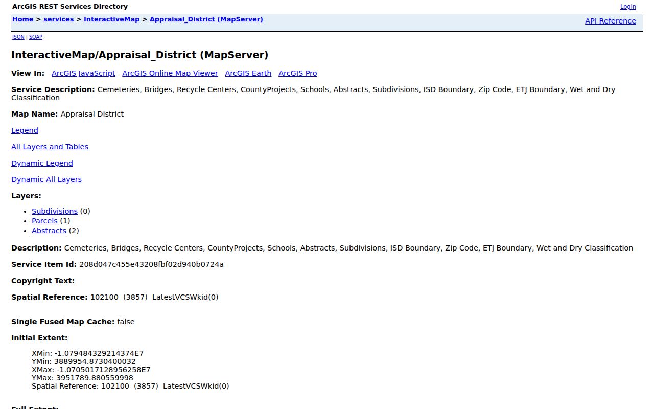Open the API Reference link
The width and height of the screenshot is (654, 409).
(x=611, y=21)
